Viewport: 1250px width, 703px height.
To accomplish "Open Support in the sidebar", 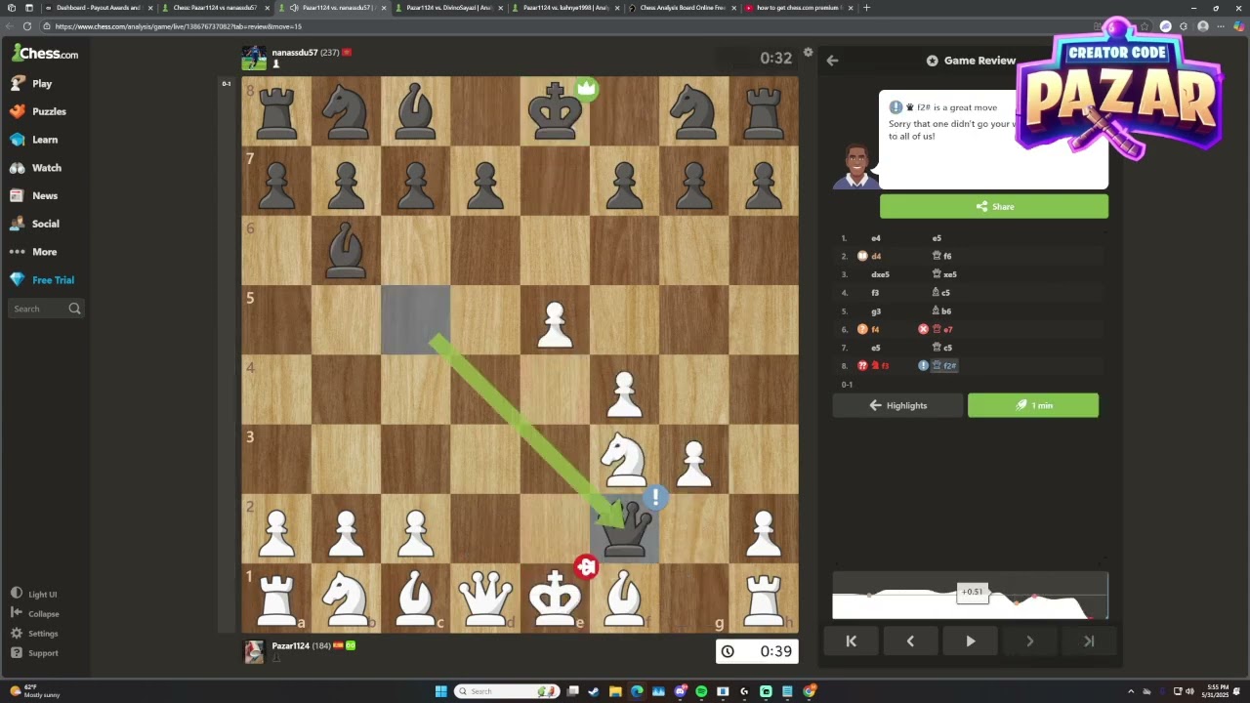I will [34, 652].
